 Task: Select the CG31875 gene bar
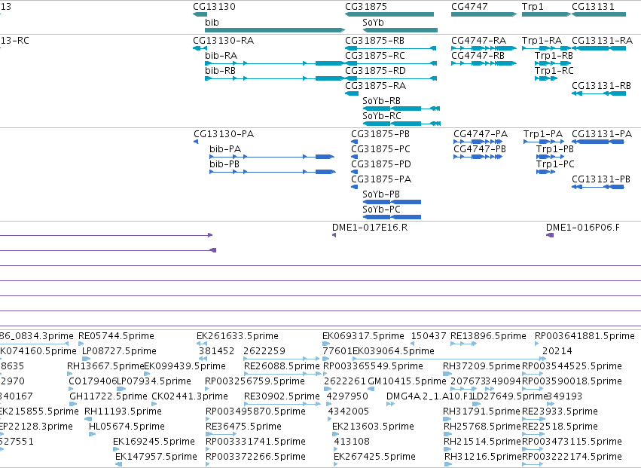pyautogui.click(x=389, y=14)
